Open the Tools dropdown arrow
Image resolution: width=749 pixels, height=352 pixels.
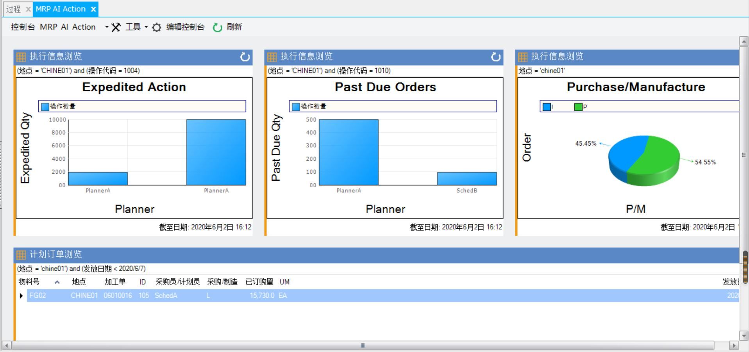(146, 27)
